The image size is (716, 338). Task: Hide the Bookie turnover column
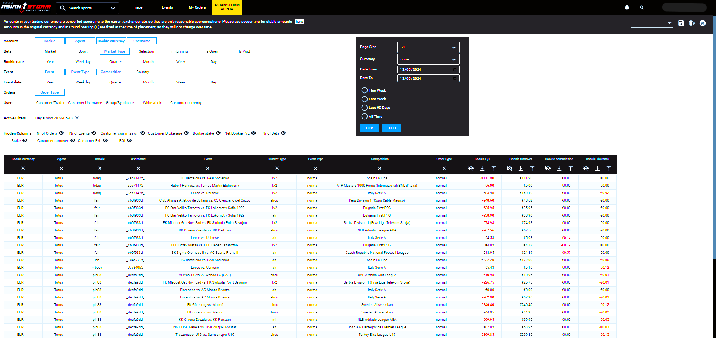509,168
